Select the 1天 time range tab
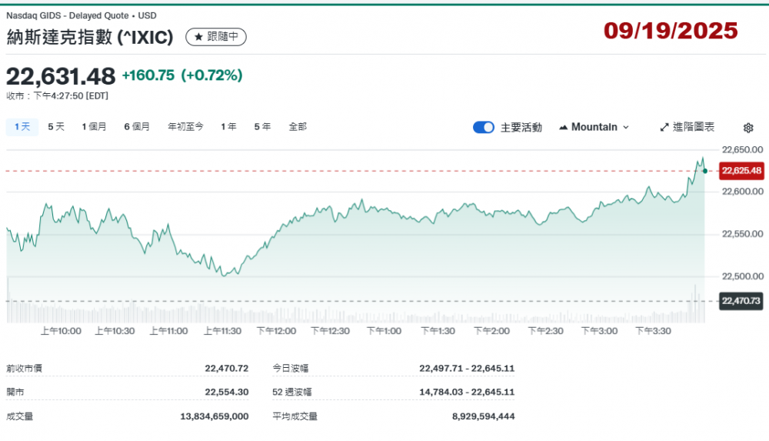Viewport: 769px width, 441px height. pos(22,127)
